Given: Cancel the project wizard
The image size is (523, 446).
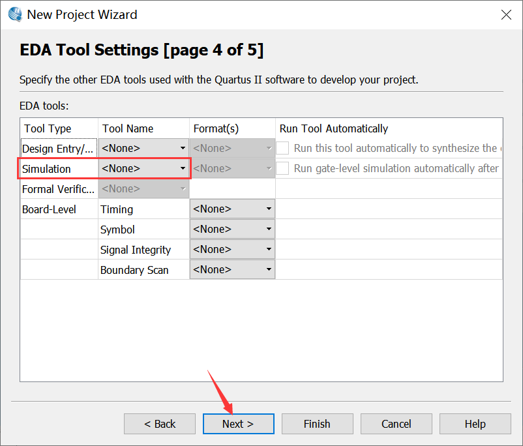Looking at the screenshot, I should pyautogui.click(x=396, y=424).
